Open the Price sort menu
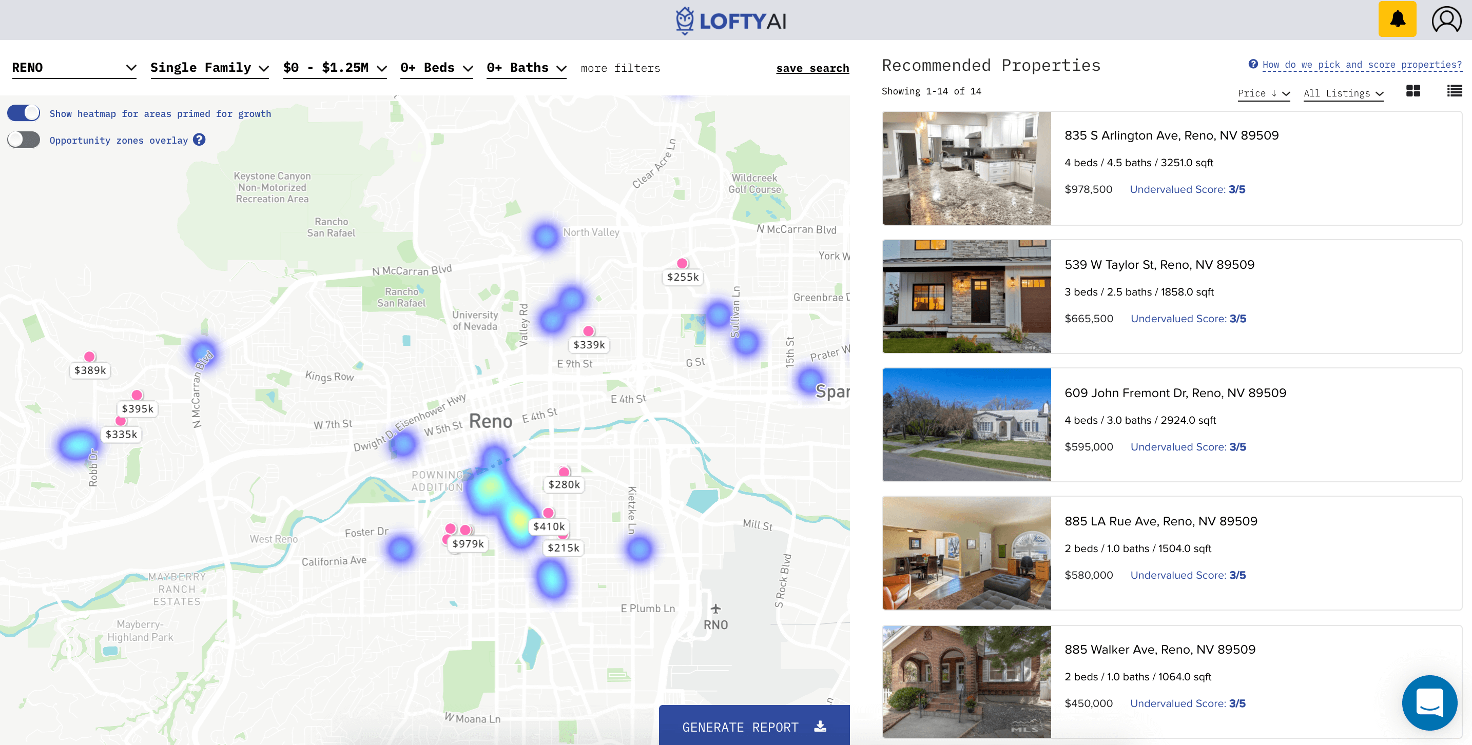Viewport: 1472px width, 745px height. click(x=1264, y=94)
